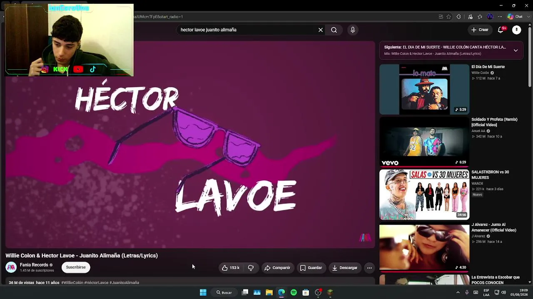Open the El Día De Mi Suerte thumbnail
The width and height of the screenshot is (533, 299).
click(x=424, y=89)
